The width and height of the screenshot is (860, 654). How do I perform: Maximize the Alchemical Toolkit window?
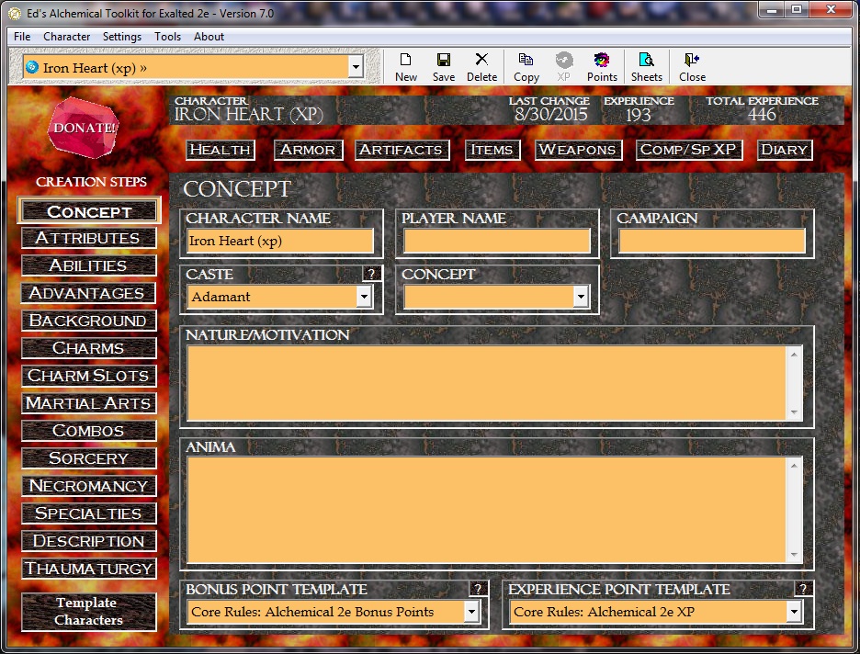(x=797, y=10)
